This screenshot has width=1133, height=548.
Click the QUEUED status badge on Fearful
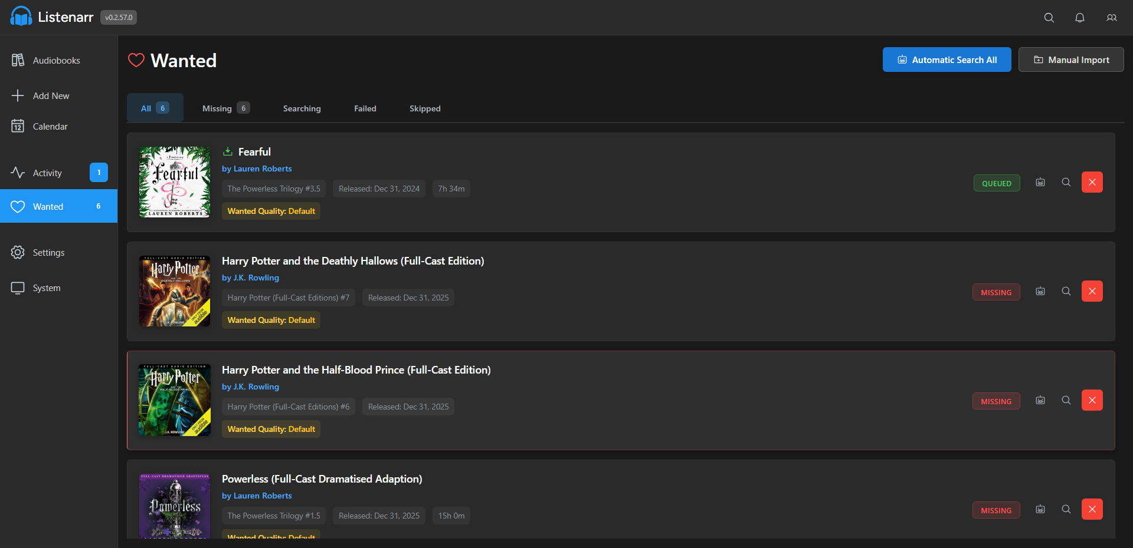point(997,183)
